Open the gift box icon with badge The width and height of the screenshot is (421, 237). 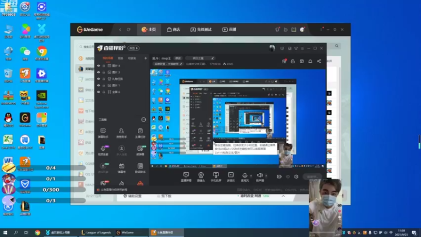(284, 61)
